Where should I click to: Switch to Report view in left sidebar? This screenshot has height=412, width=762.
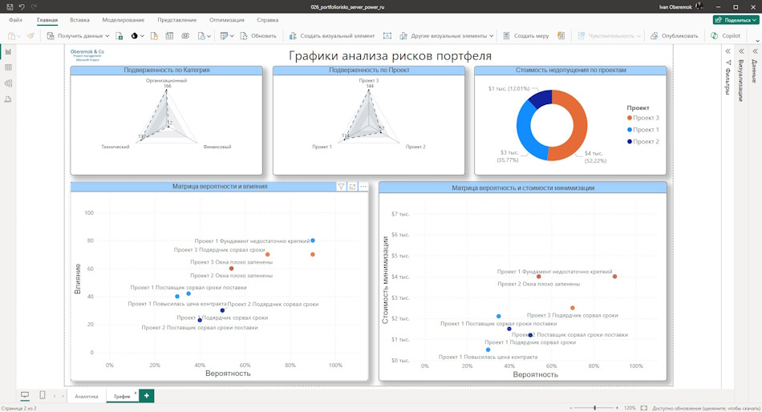[x=8, y=51]
